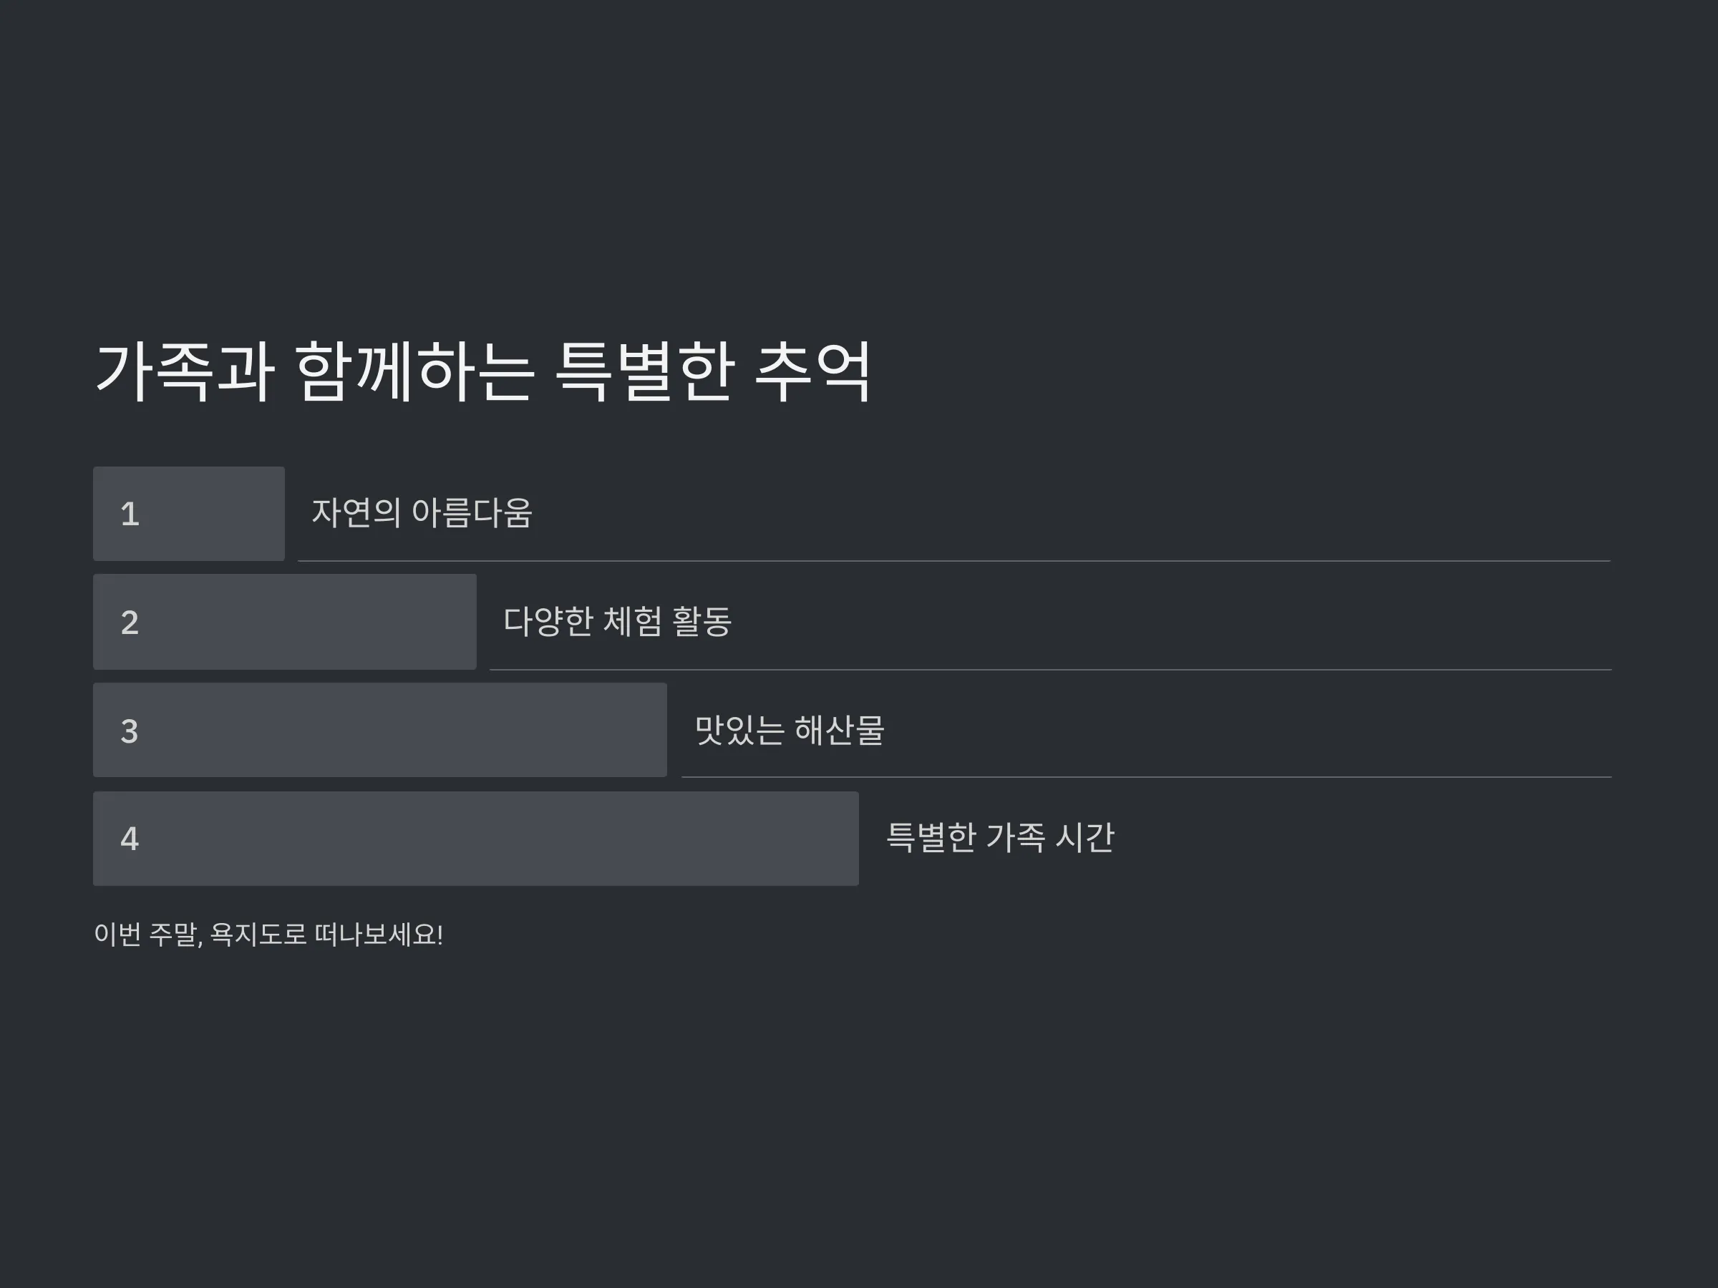
Task: Click the word 추억 in the title
Action: 813,372
